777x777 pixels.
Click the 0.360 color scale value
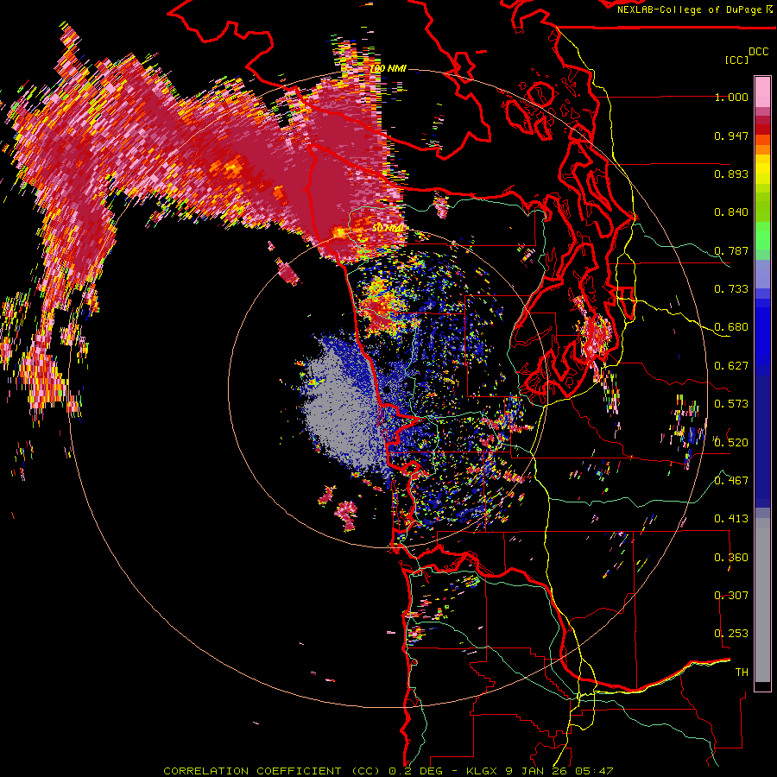click(x=731, y=558)
